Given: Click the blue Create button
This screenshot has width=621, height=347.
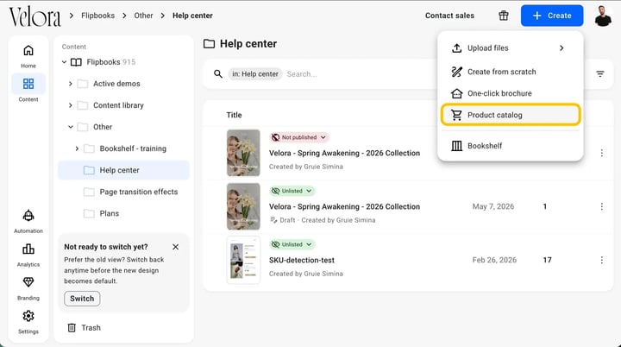Looking at the screenshot, I should [552, 16].
